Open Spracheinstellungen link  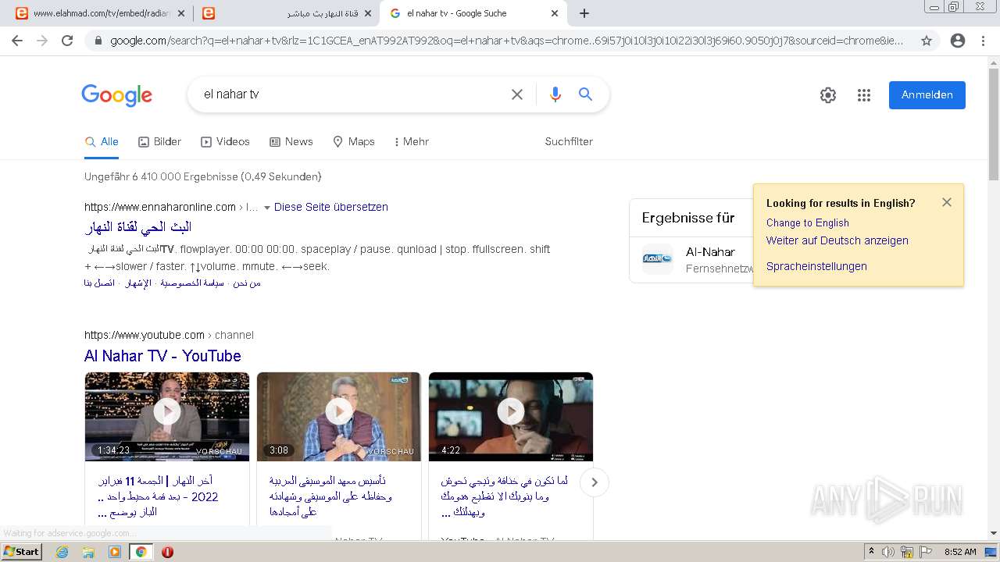click(x=816, y=266)
